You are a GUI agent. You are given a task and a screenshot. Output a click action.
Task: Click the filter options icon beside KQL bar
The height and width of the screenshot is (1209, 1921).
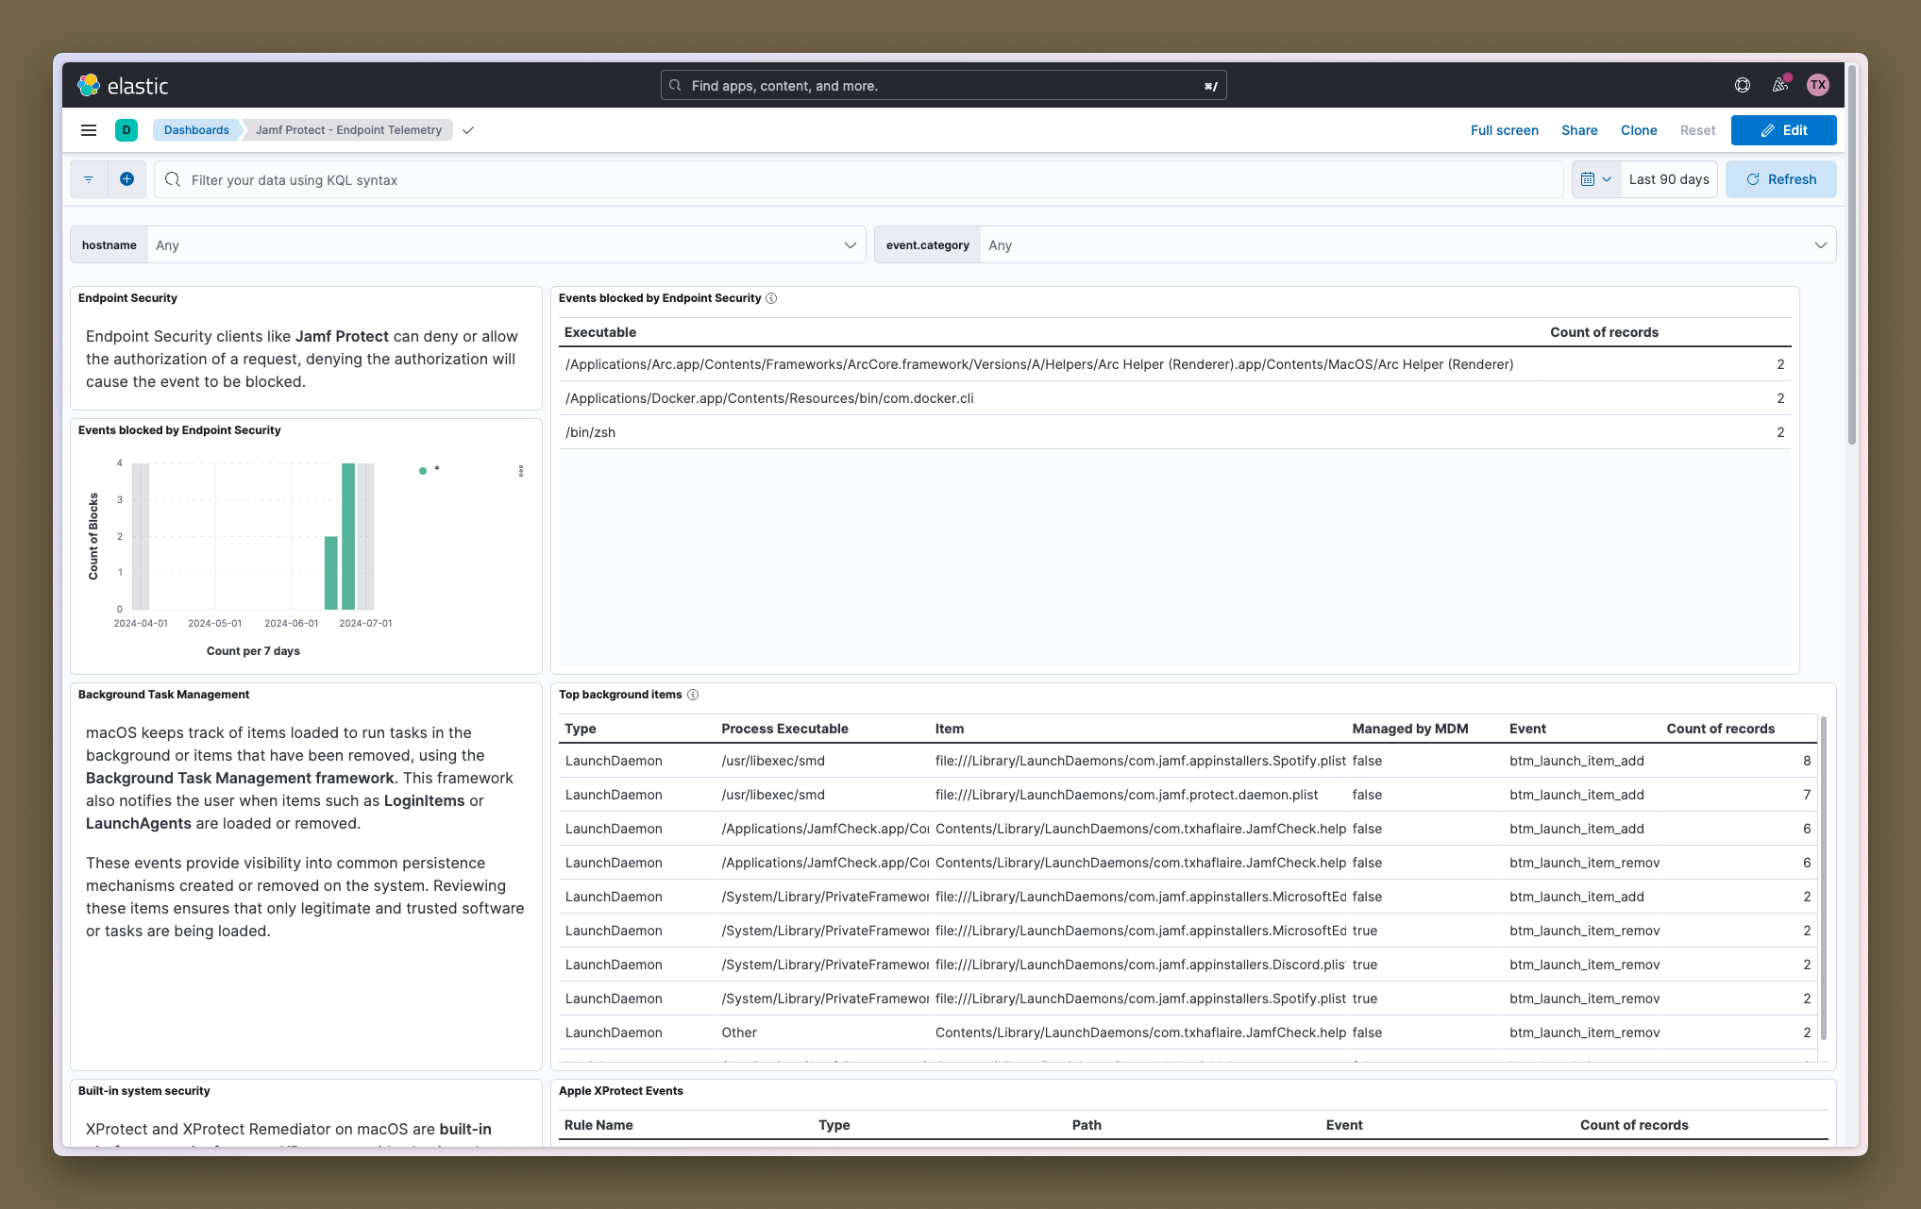tap(88, 179)
